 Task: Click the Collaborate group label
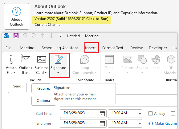pos(85,80)
